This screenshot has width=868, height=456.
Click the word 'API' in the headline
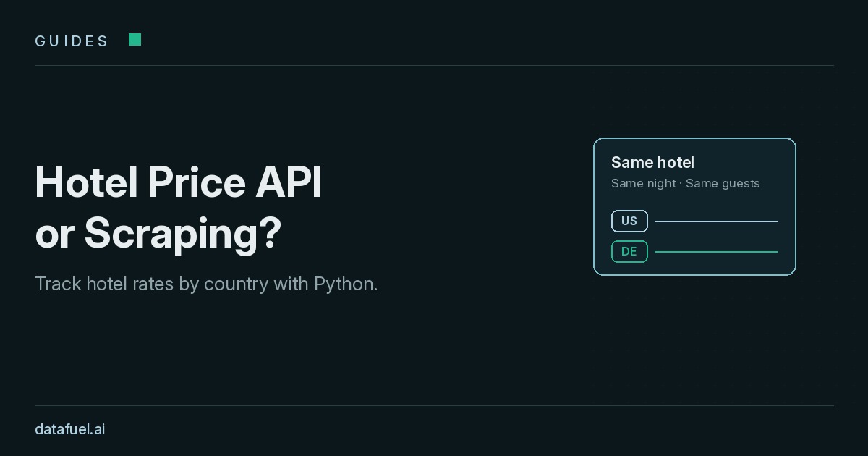(289, 182)
